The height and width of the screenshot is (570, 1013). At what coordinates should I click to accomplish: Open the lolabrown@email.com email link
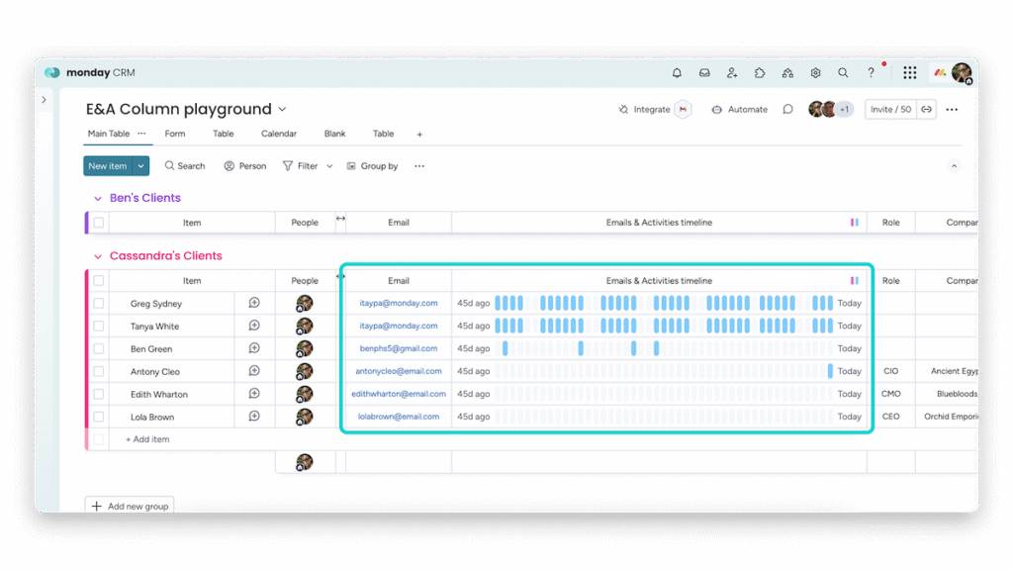tap(399, 417)
